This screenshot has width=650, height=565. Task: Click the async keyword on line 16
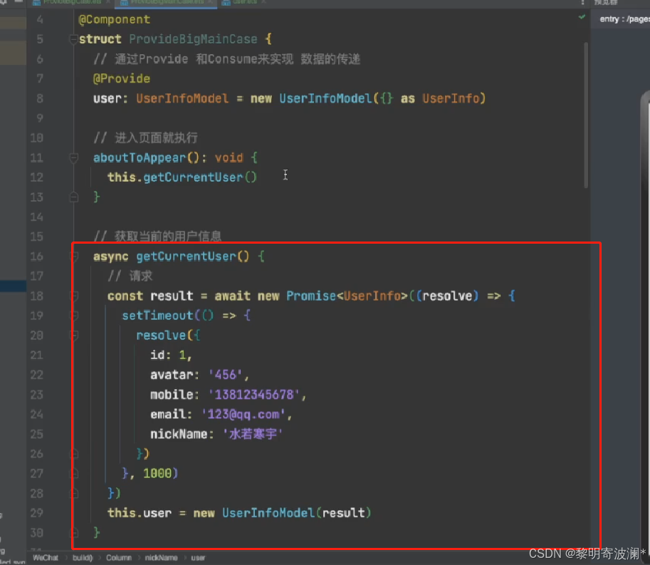click(x=110, y=256)
